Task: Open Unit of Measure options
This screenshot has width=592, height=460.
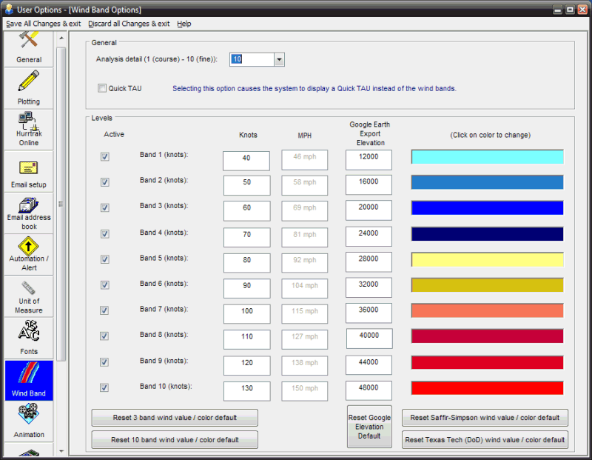Action: pyautogui.click(x=29, y=296)
